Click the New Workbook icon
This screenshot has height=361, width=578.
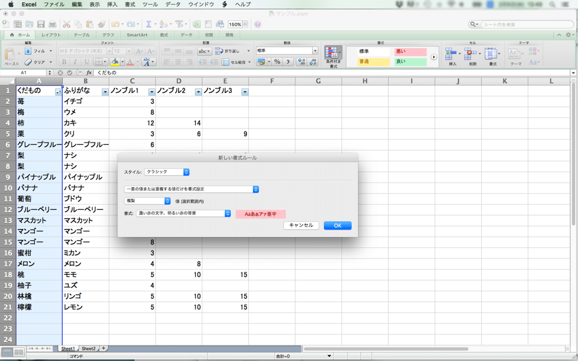pyautogui.click(x=6, y=24)
